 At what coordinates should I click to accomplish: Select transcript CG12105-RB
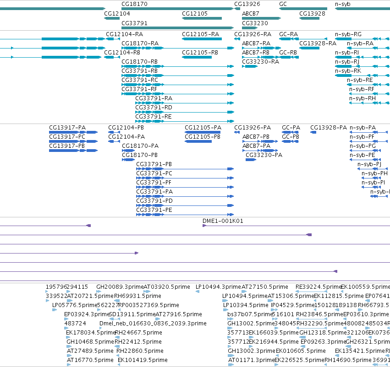coord(197,57)
